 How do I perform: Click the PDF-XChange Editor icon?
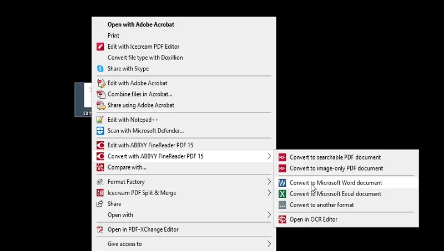point(100,229)
